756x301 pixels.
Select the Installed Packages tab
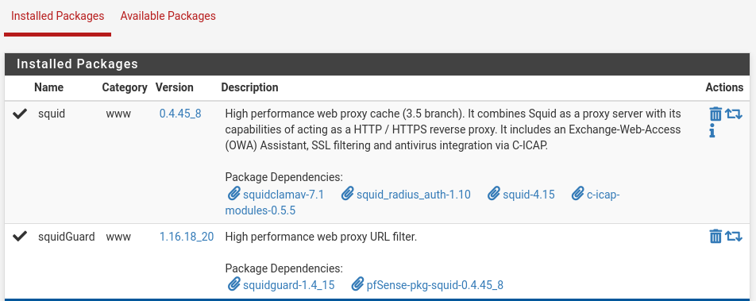(x=57, y=16)
